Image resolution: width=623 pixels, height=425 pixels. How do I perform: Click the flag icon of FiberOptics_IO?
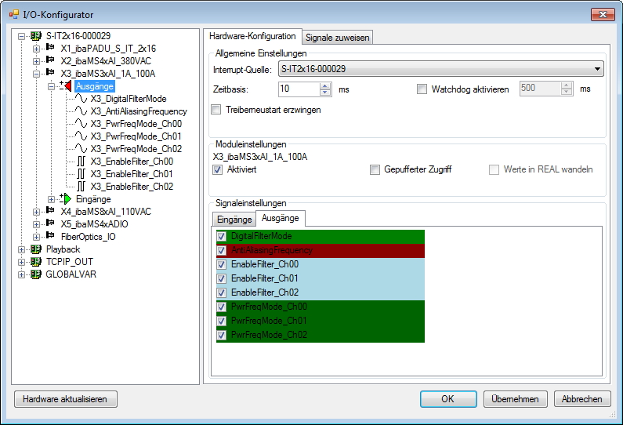coord(50,236)
